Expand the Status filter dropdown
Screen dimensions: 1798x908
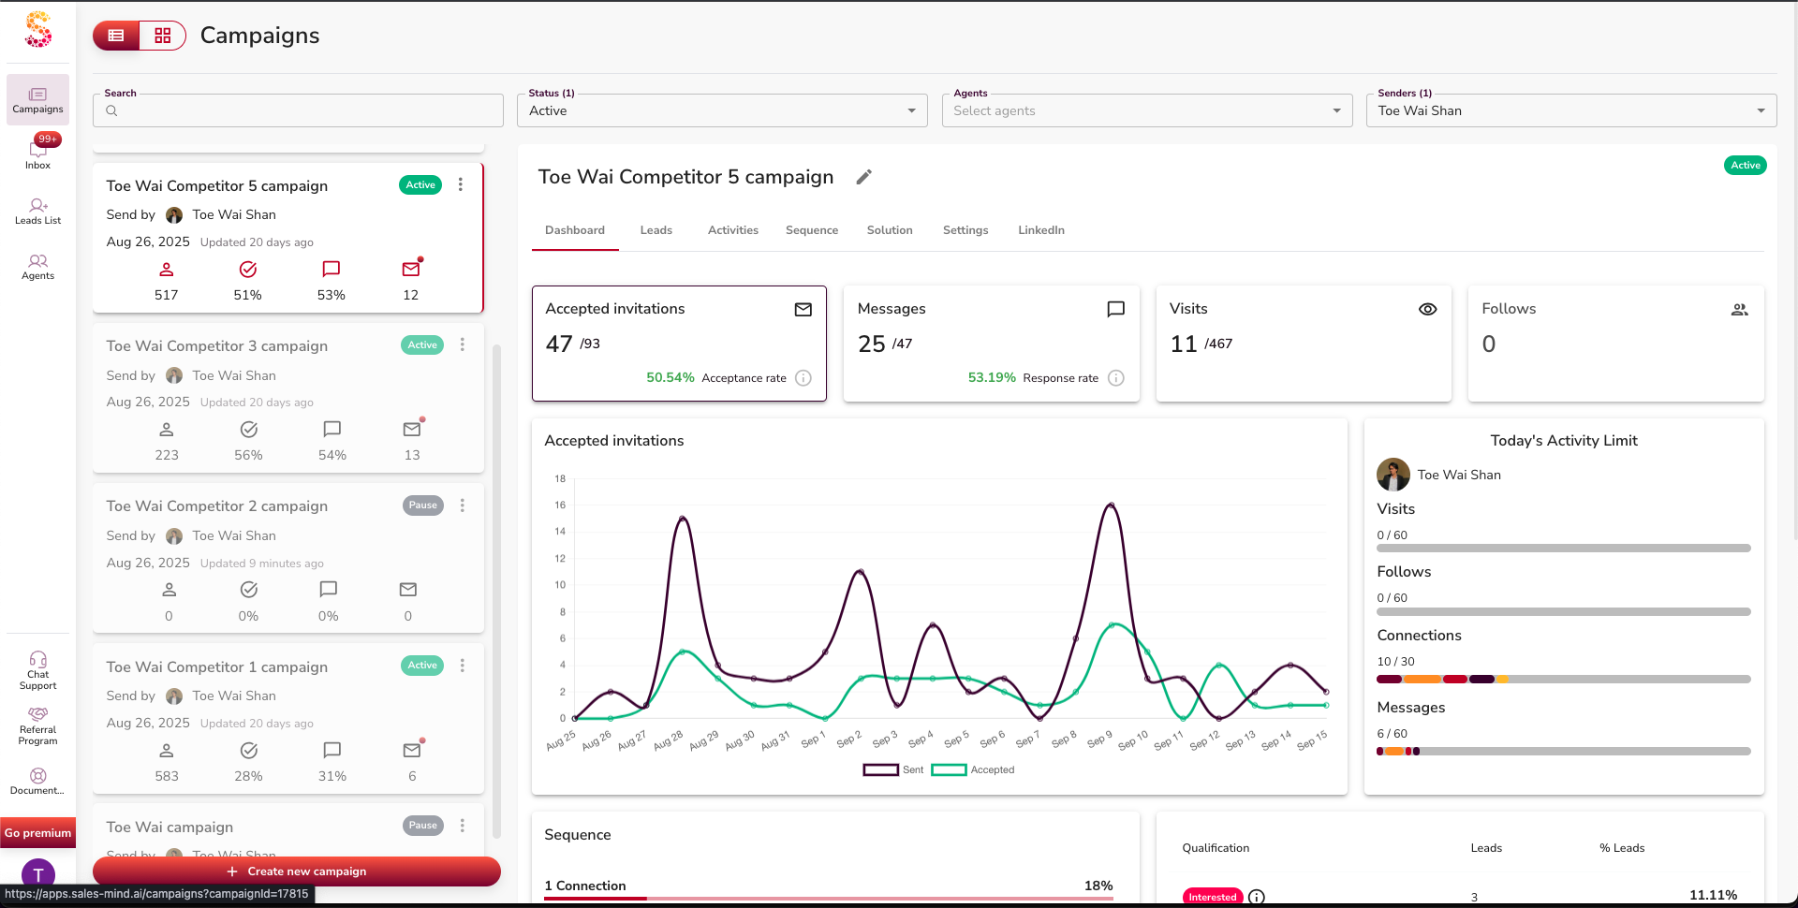click(x=722, y=110)
